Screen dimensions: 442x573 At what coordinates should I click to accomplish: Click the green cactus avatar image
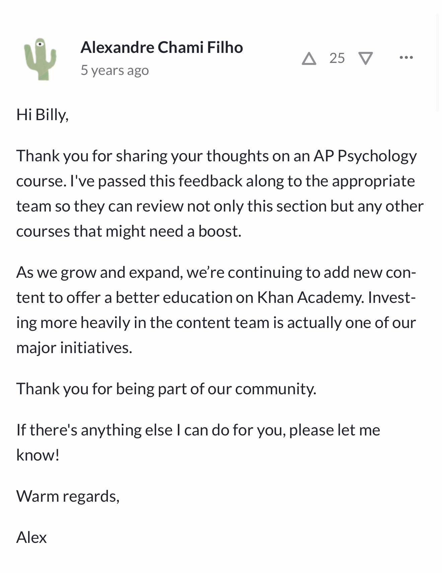coord(40,59)
